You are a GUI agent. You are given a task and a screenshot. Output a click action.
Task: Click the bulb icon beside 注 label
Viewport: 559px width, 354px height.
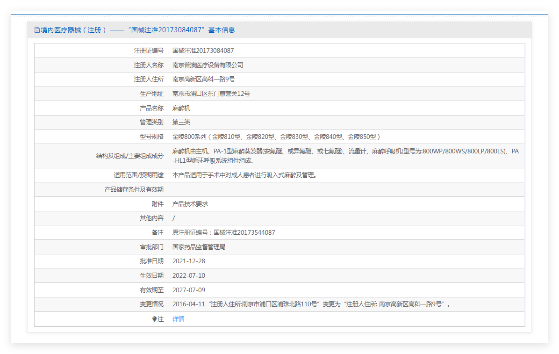(154, 319)
